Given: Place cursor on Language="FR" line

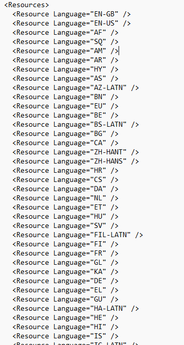Looking at the screenshot, I should [65, 253].
